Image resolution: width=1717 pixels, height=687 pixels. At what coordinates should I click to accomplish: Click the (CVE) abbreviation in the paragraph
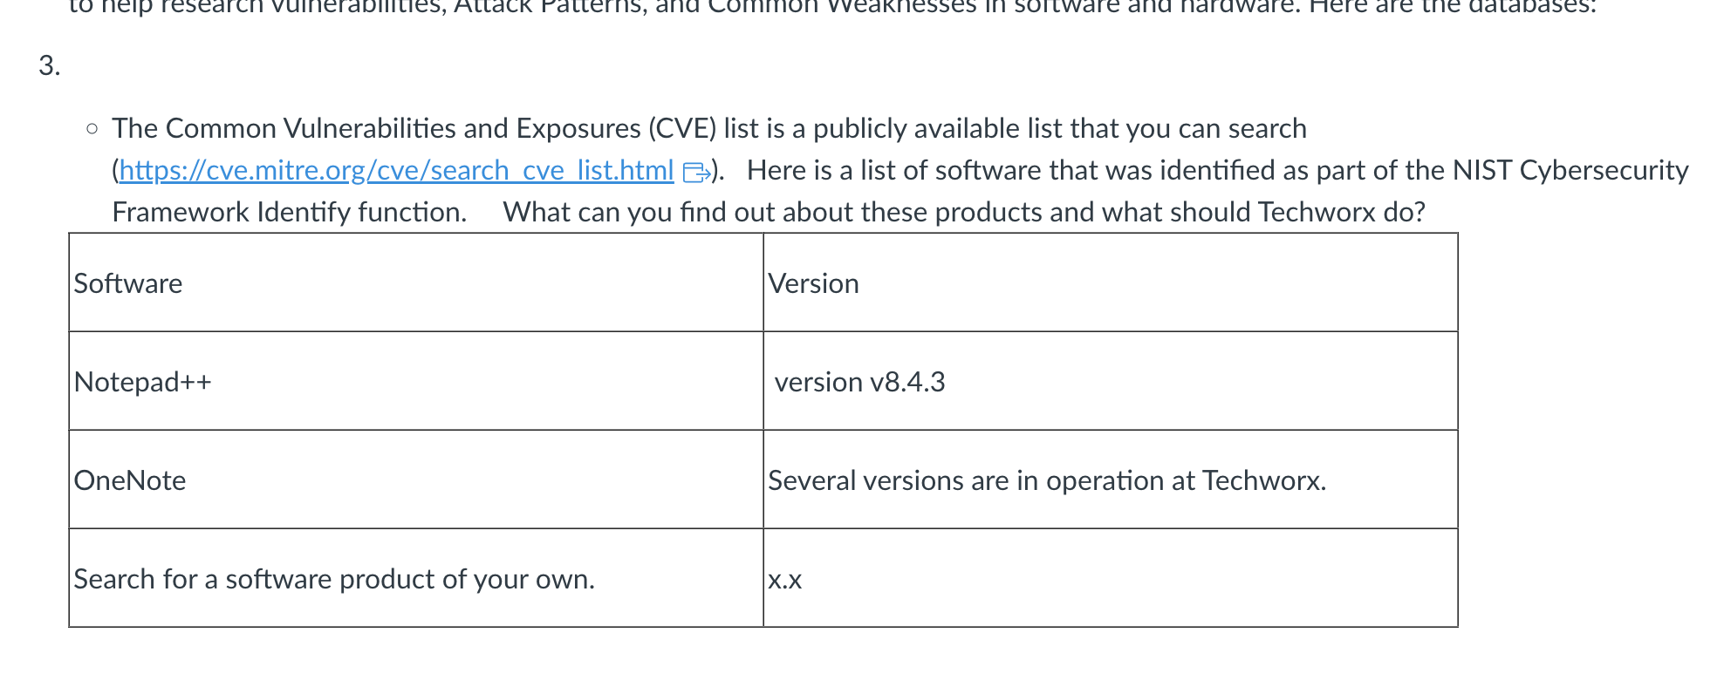[682, 128]
